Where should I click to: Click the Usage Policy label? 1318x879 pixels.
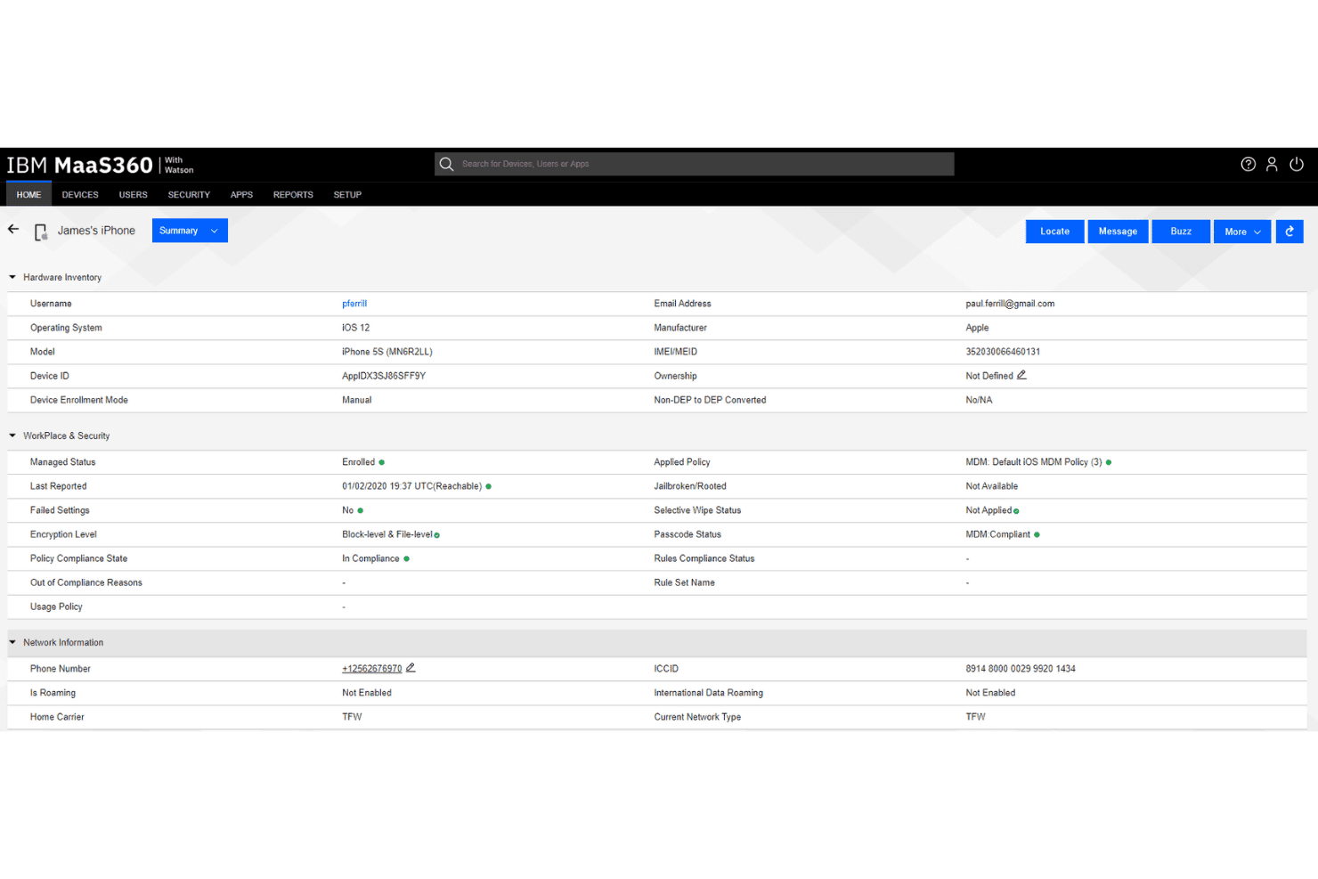(x=56, y=606)
